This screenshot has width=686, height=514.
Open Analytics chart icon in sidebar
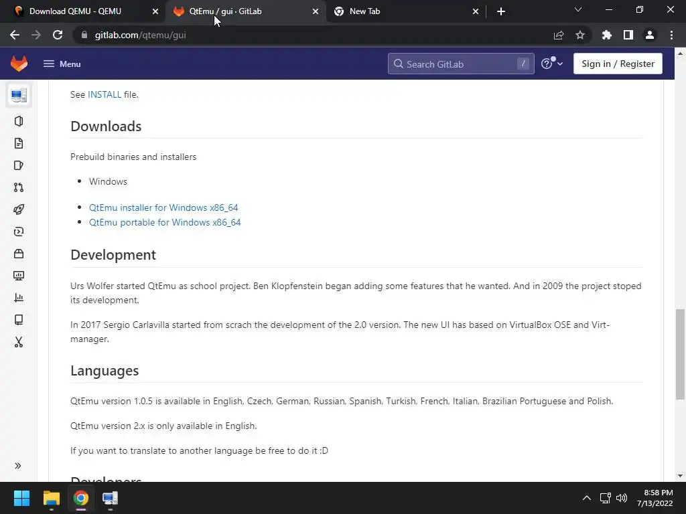pos(18,298)
